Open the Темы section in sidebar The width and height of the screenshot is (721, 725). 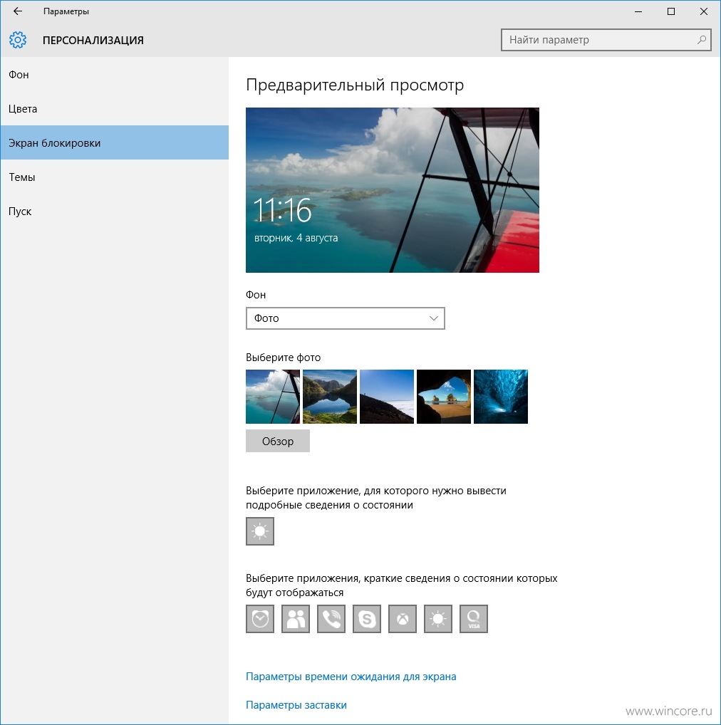[x=114, y=177]
